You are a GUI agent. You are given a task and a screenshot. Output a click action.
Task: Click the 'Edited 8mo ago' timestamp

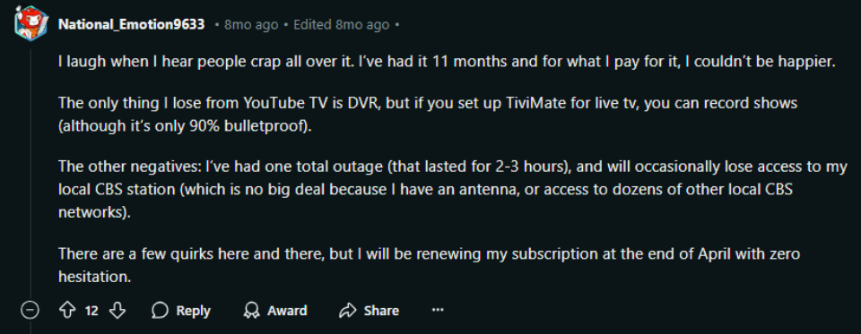tap(342, 25)
